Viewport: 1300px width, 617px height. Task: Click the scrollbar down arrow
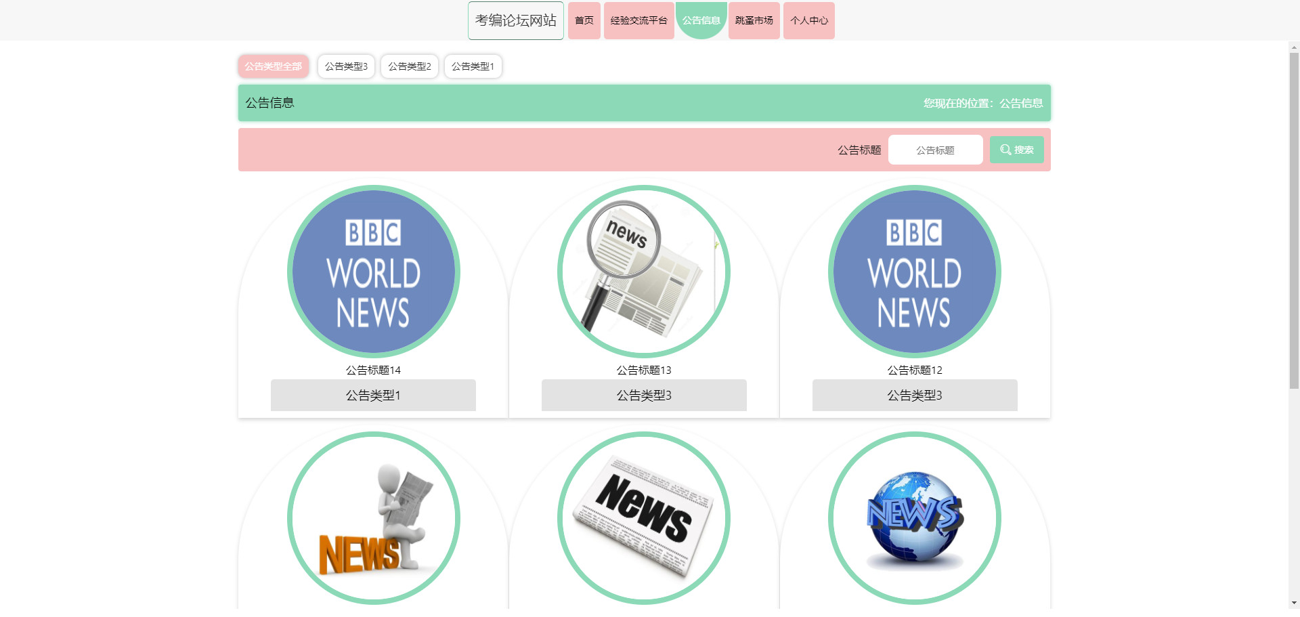(1294, 602)
